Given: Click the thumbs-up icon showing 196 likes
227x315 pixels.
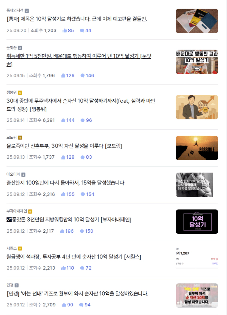Looking at the screenshot, I should tap(62, 231).
